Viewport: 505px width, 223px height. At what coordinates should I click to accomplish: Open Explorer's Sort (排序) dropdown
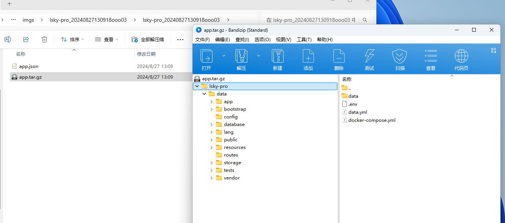click(x=72, y=39)
